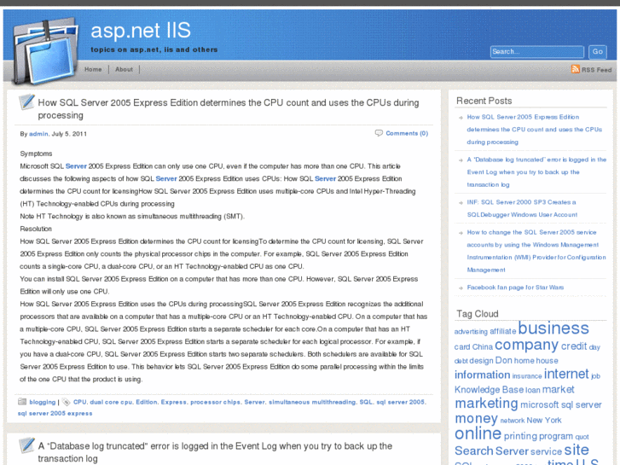Select the home tag in Tag Cloud
The height and width of the screenshot is (465, 620).
pyautogui.click(x=524, y=361)
